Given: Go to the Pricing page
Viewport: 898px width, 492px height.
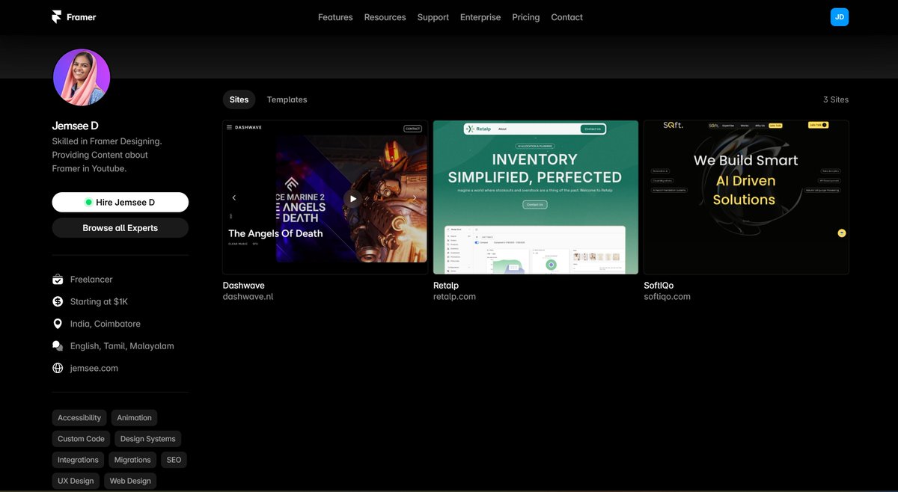Looking at the screenshot, I should pos(526,17).
